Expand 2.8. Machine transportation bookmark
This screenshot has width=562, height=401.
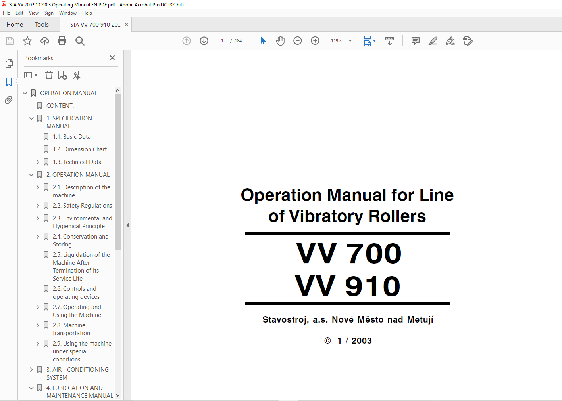point(38,325)
